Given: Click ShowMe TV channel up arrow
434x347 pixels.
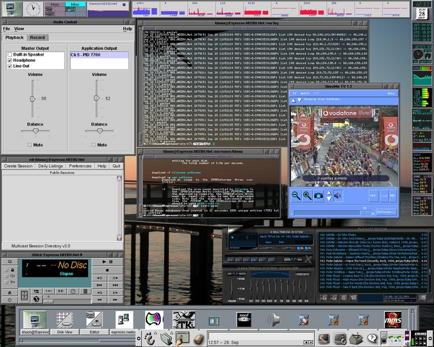Looking at the screenshot, I should click(294, 100).
